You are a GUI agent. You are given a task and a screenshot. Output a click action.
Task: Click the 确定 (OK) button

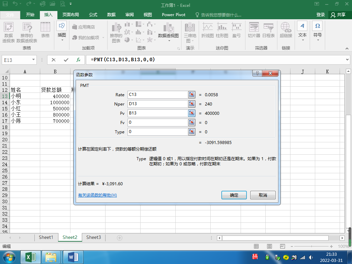tap(234, 195)
